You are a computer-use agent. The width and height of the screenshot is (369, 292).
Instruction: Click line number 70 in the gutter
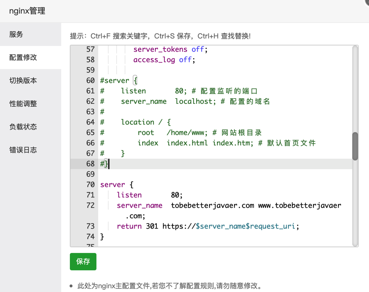(90, 185)
